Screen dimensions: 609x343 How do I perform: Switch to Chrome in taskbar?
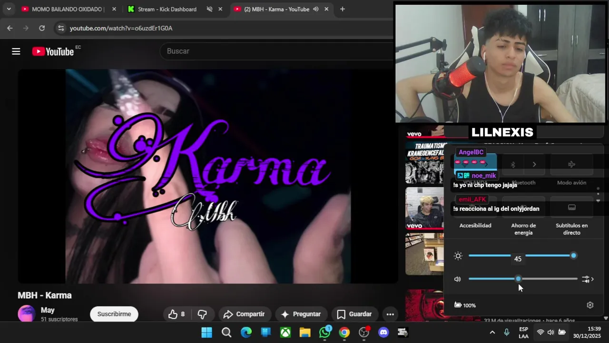pos(344,333)
